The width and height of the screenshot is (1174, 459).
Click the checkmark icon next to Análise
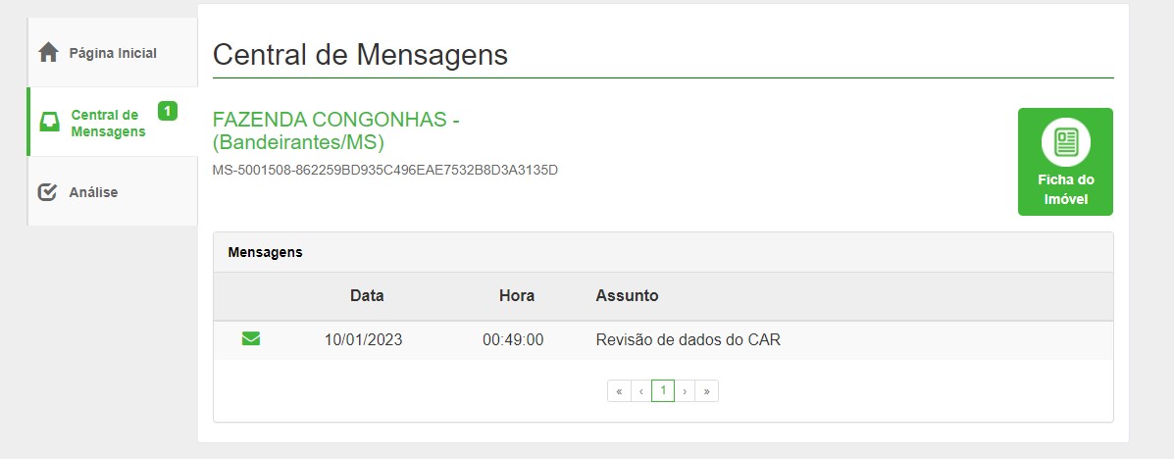pyautogui.click(x=47, y=192)
